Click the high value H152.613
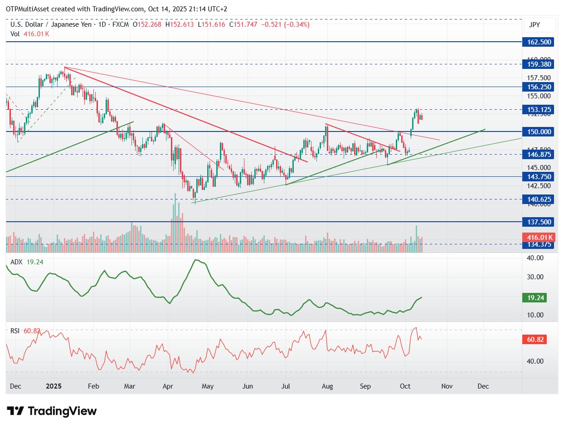The image size is (564, 428). click(180, 24)
